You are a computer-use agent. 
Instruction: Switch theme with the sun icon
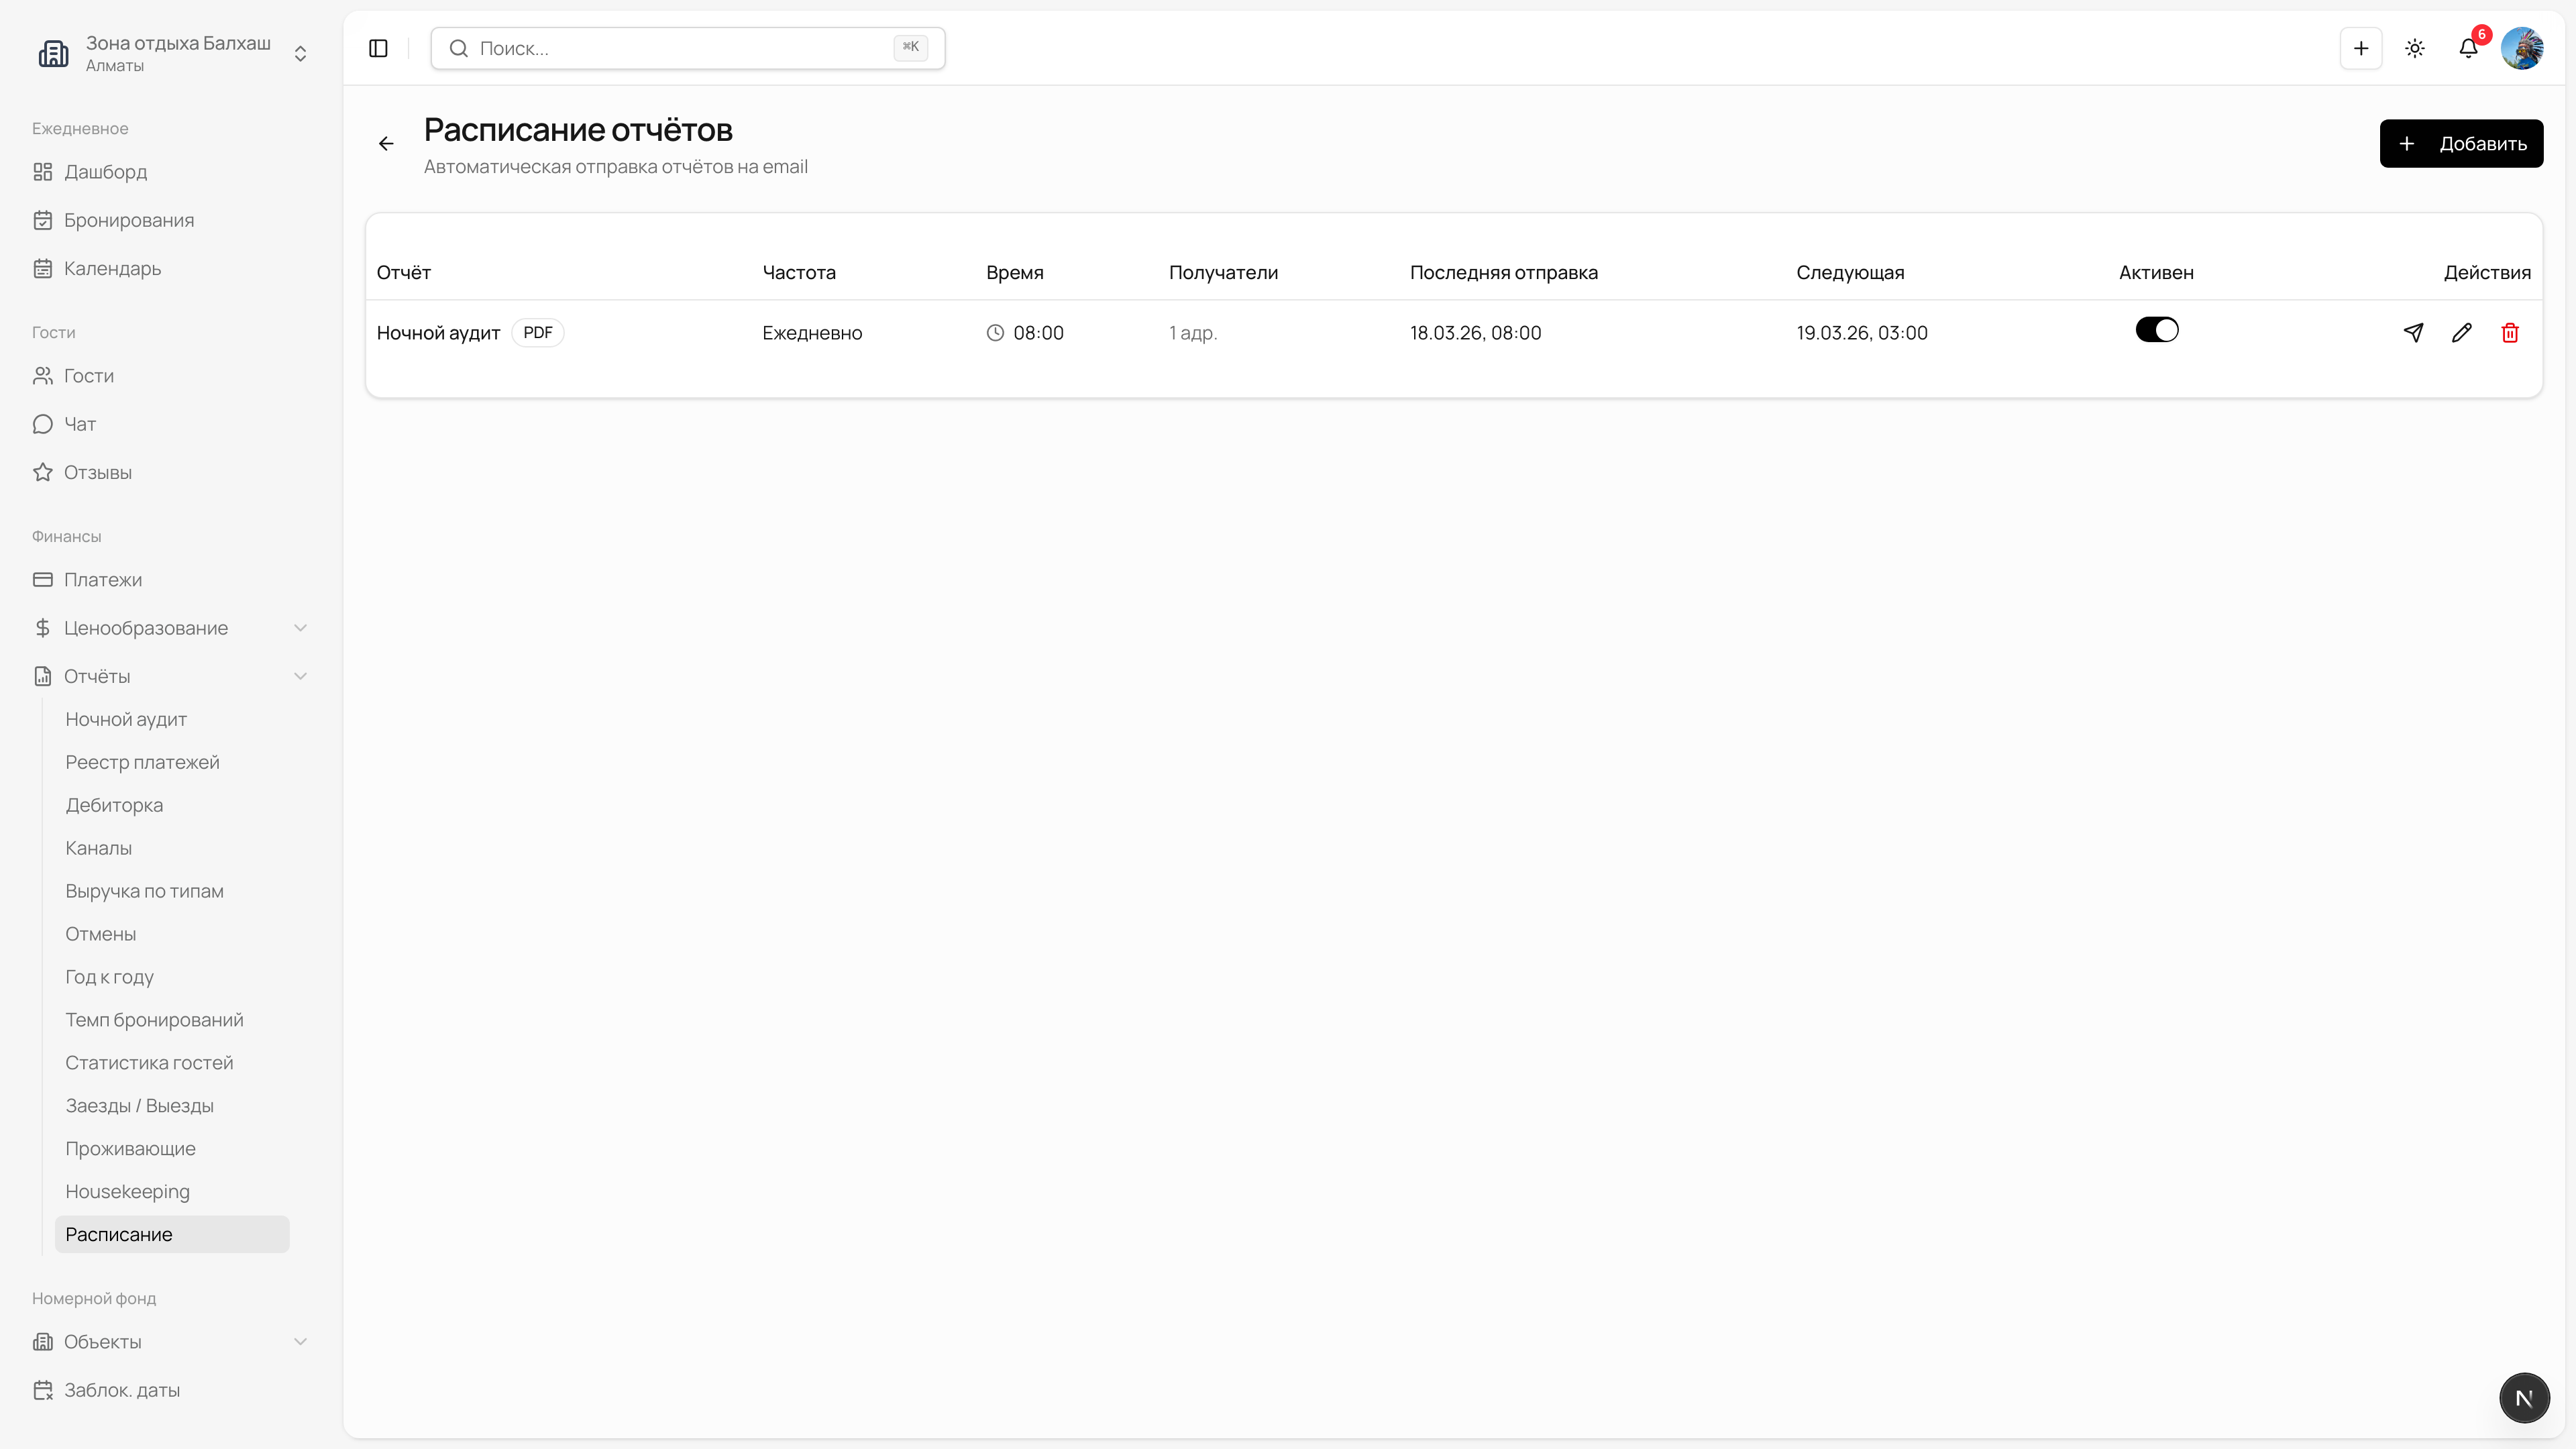(x=2414, y=48)
